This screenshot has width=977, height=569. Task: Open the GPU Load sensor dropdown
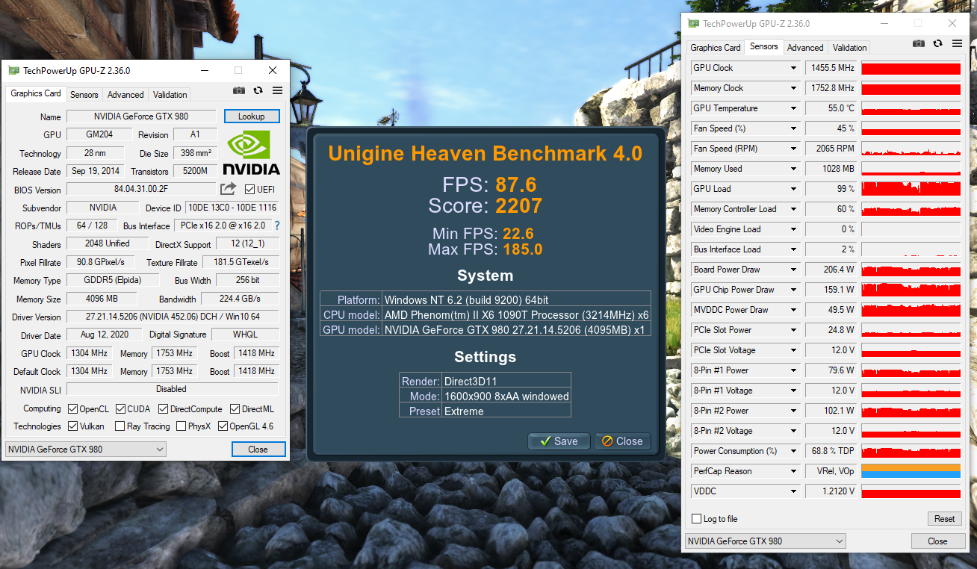(793, 189)
